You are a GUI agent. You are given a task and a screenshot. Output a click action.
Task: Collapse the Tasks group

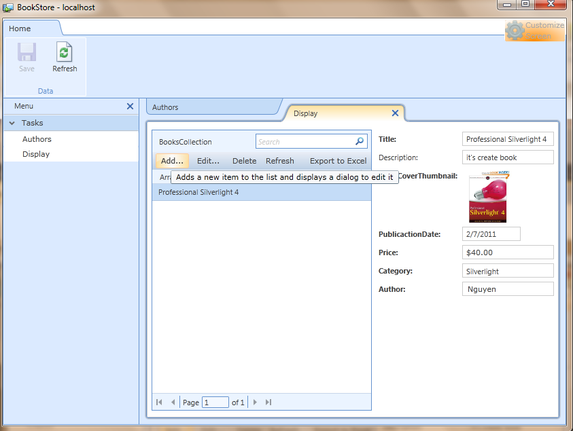[13, 124]
